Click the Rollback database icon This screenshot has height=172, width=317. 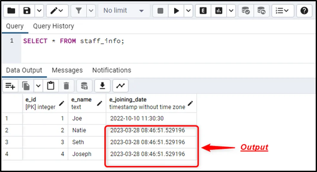[x=261, y=11]
